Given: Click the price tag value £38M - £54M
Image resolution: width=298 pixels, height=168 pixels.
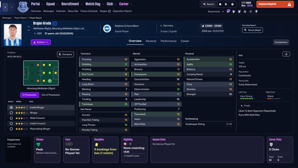Looking at the screenshot, I should tap(212, 26).
